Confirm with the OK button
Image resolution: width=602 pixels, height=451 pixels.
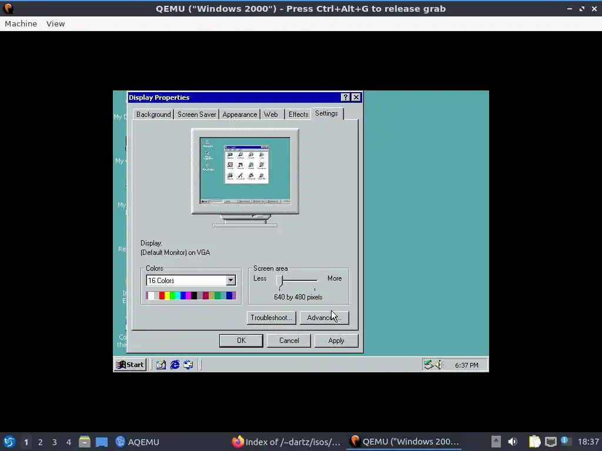[x=241, y=341]
